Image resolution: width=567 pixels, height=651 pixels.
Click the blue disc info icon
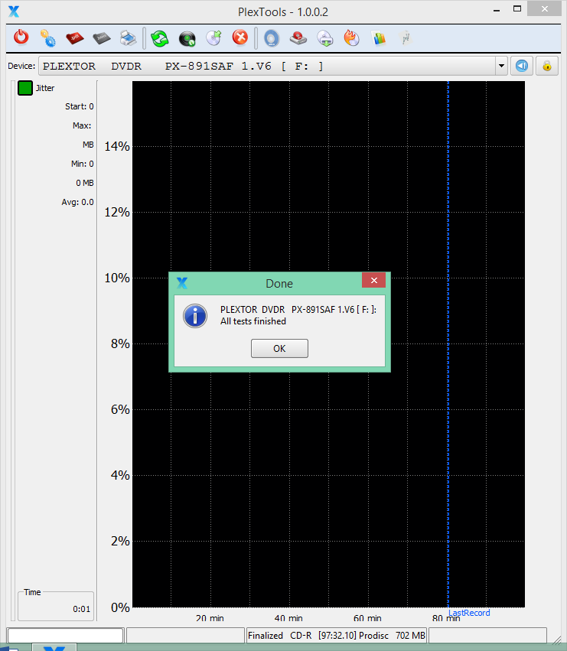coord(272,38)
